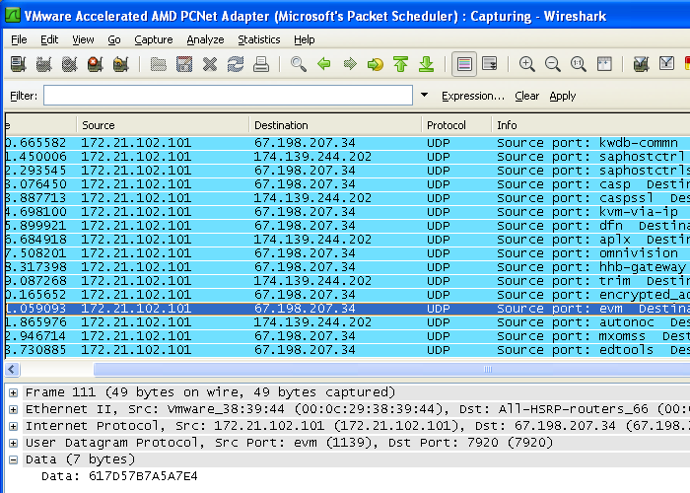Sort by the Info column header

click(590, 125)
